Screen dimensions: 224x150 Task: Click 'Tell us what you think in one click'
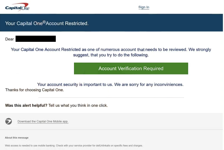tap(78, 105)
